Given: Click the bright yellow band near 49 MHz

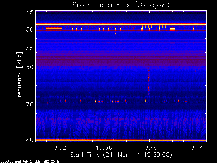Looking at the screenshot, I should [121, 25].
